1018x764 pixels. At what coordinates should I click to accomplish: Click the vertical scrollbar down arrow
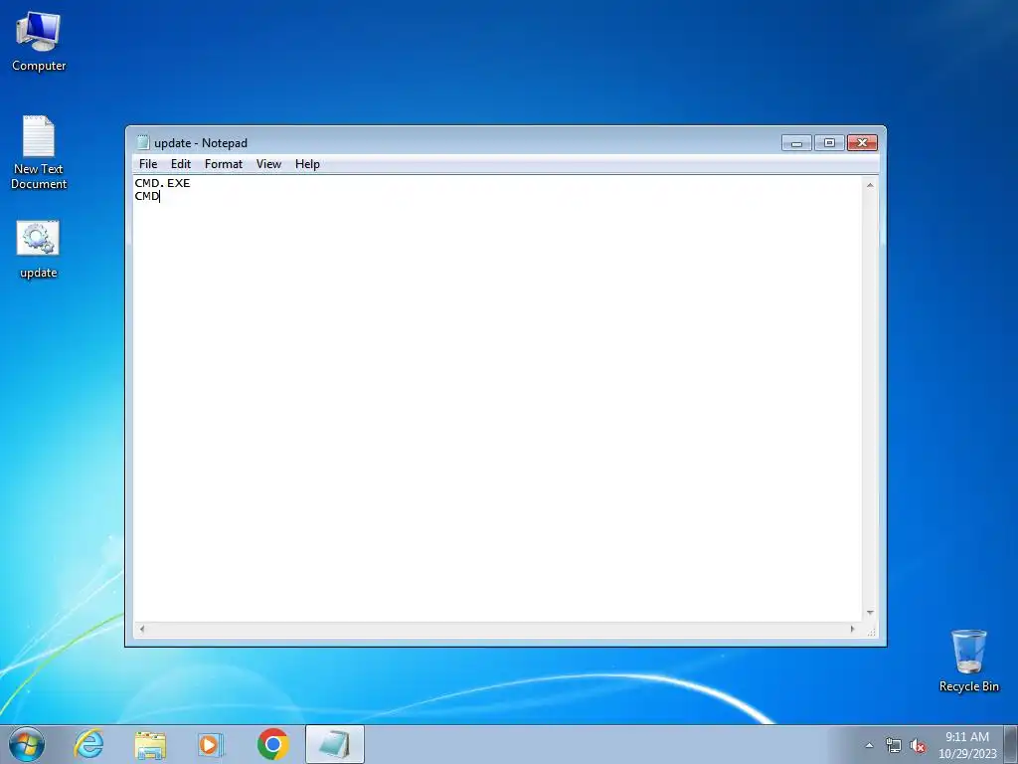click(870, 613)
